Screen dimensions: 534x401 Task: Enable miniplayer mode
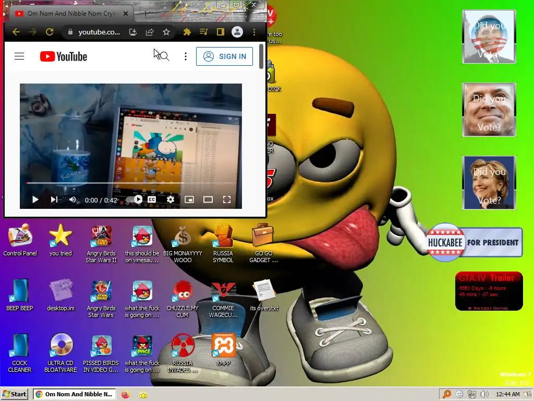(189, 199)
